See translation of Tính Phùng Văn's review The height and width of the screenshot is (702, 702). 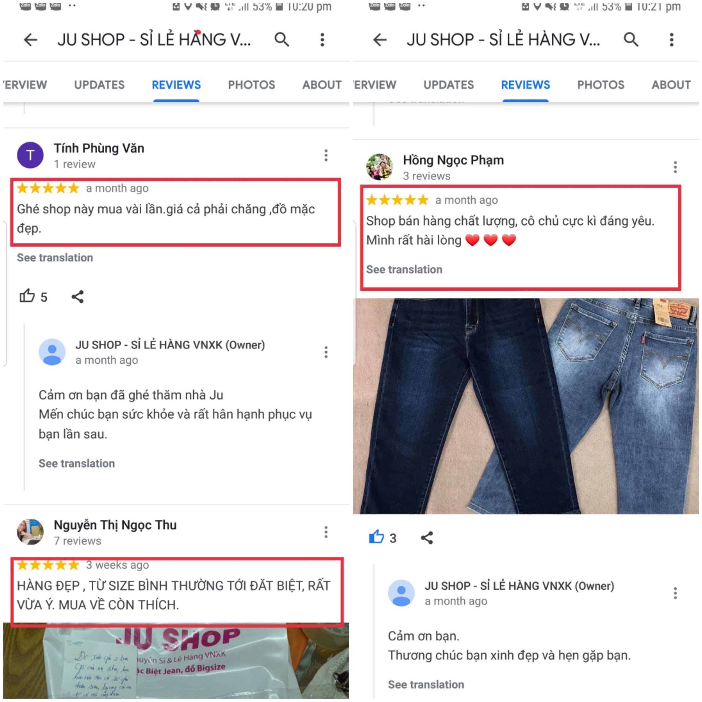pos(55,257)
